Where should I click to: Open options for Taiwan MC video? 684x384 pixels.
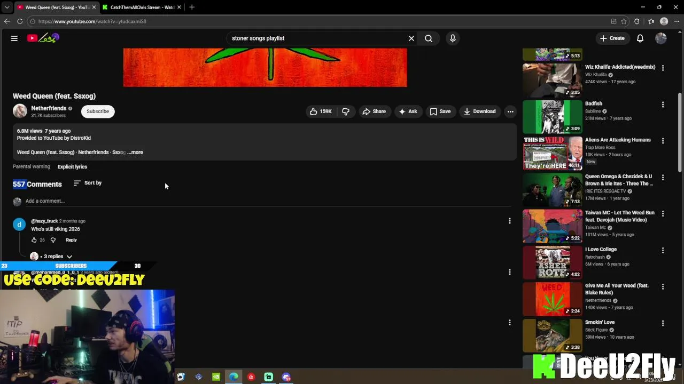pyautogui.click(x=663, y=213)
